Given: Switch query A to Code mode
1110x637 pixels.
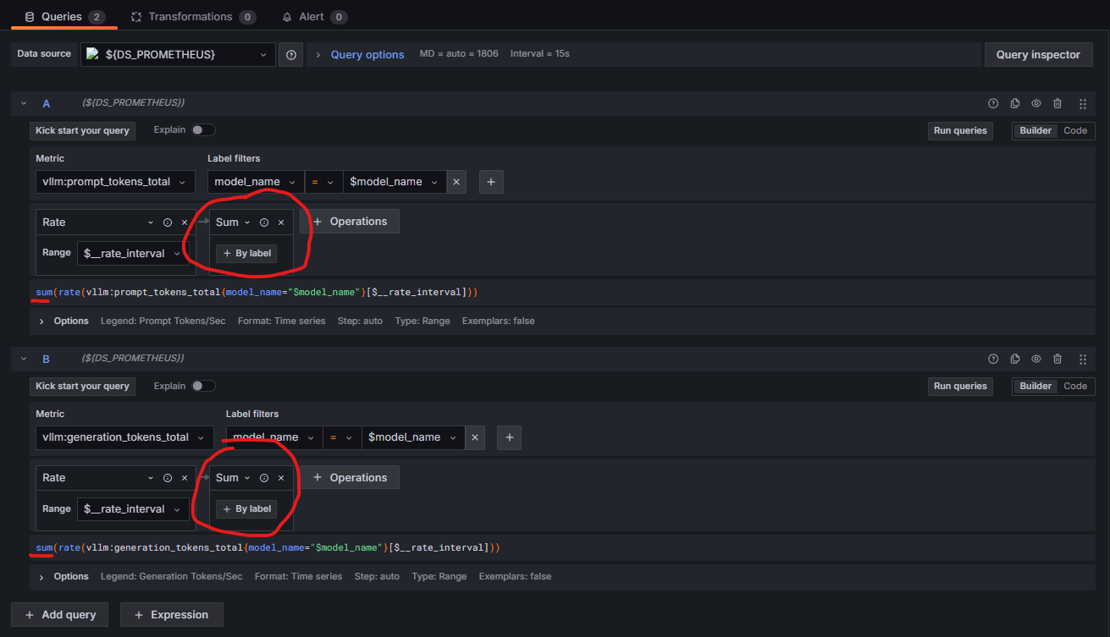Looking at the screenshot, I should [x=1075, y=130].
